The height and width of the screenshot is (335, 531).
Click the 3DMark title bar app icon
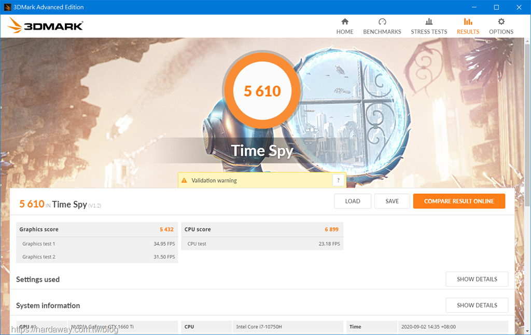click(x=7, y=7)
